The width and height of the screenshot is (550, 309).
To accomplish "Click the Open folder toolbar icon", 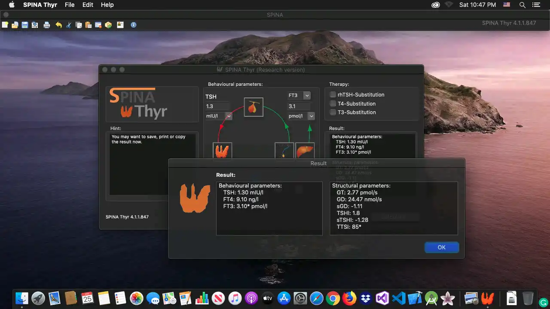I will pyautogui.click(x=15, y=25).
